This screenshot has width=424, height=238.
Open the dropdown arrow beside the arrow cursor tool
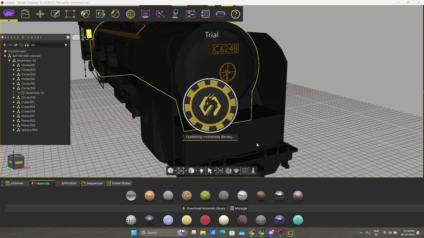coord(215,171)
